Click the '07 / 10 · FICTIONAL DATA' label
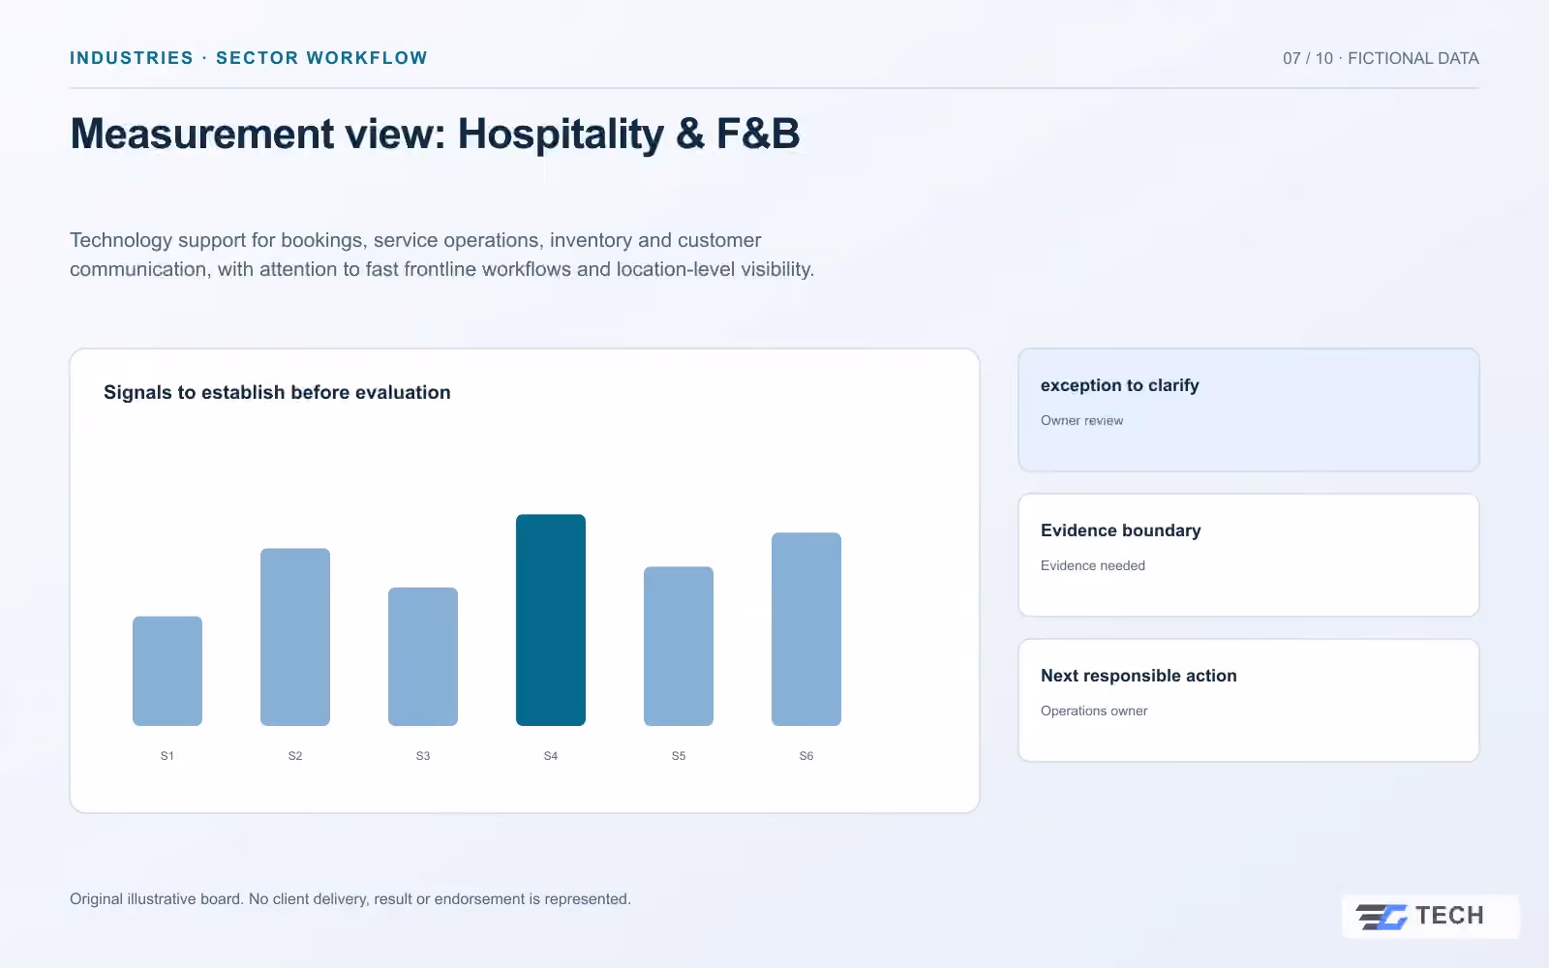Image resolution: width=1549 pixels, height=968 pixels. click(1381, 58)
